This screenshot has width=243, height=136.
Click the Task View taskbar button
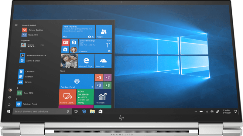[76, 111]
